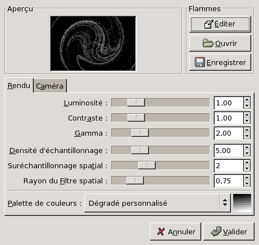
Task: Increase Densité d'échantillonnage with up arrow
Action: 247,147
